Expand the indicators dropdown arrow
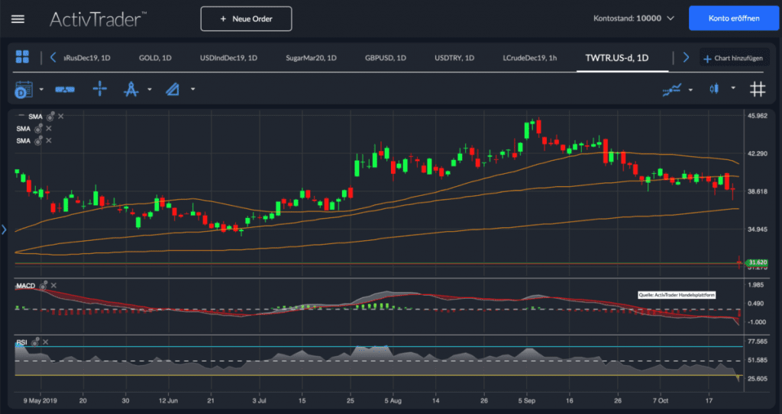The width and height of the screenshot is (782, 414). click(690, 90)
